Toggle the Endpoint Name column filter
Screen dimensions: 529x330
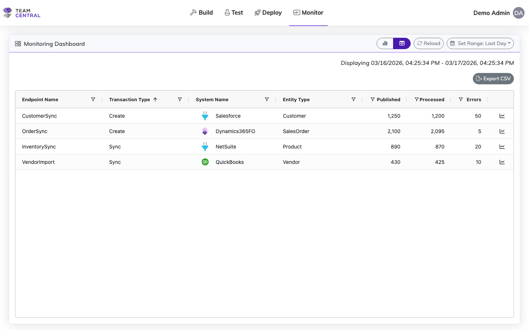coord(93,99)
